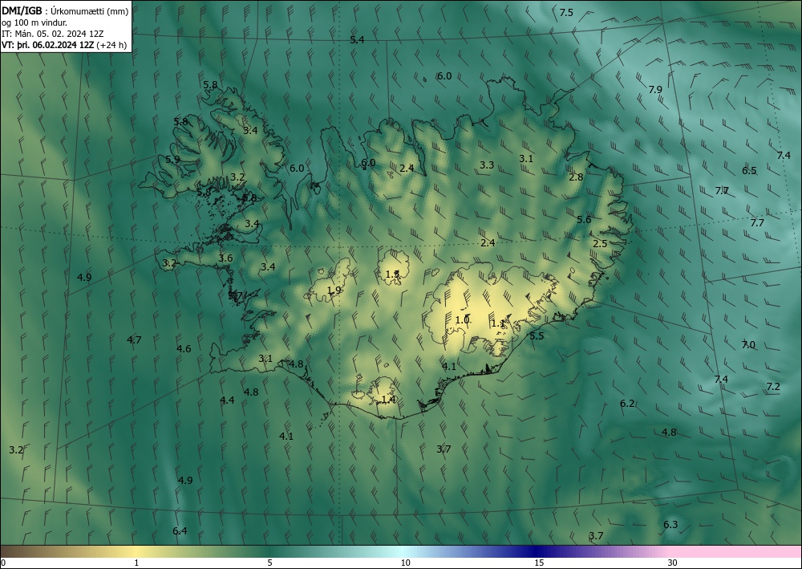Click the 10 label on the color scale
This screenshot has height=569, width=802.
(x=405, y=563)
